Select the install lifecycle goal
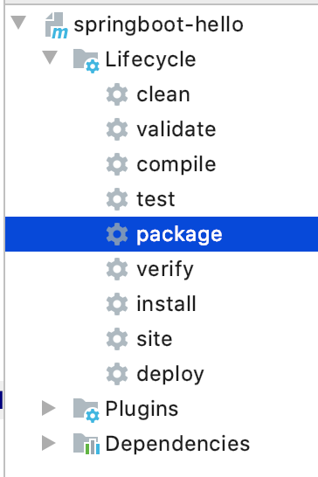Image resolution: width=318 pixels, height=477 pixels. [166, 304]
